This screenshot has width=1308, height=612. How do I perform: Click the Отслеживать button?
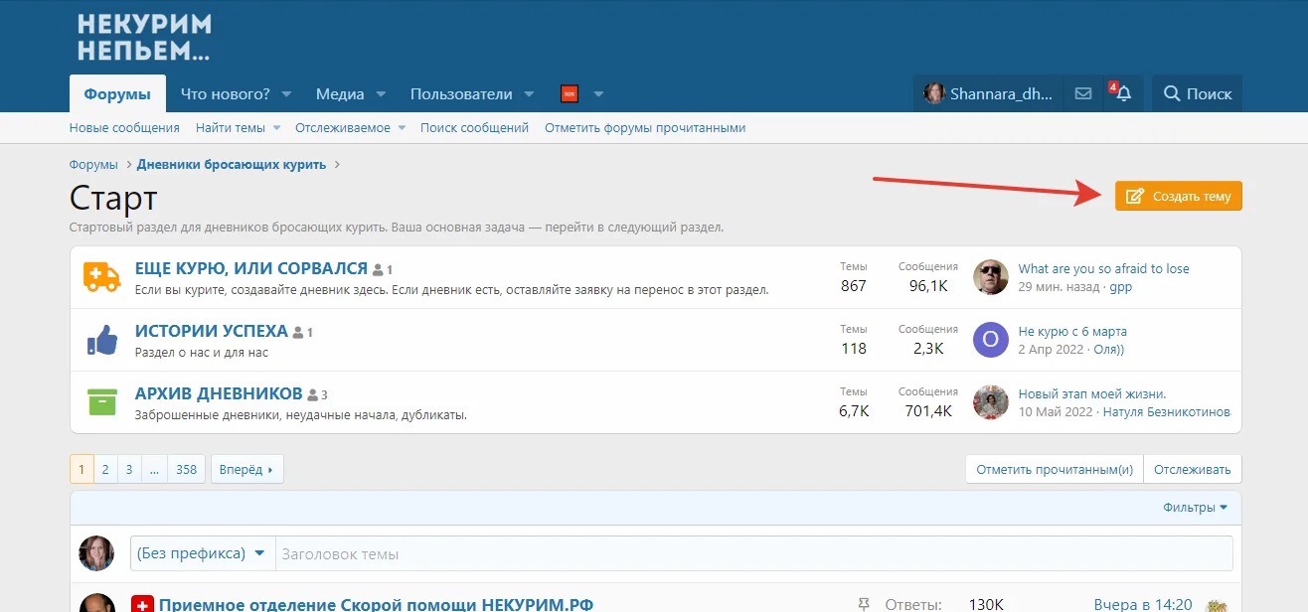coord(1193,470)
